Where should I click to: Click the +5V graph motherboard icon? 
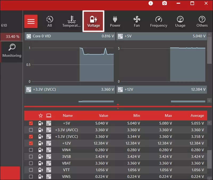120,36
